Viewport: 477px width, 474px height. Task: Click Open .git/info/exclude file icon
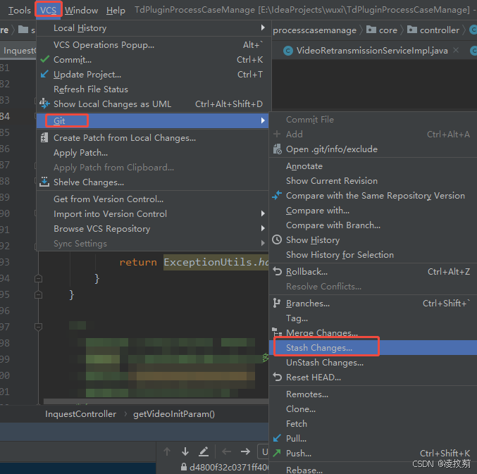[277, 149]
